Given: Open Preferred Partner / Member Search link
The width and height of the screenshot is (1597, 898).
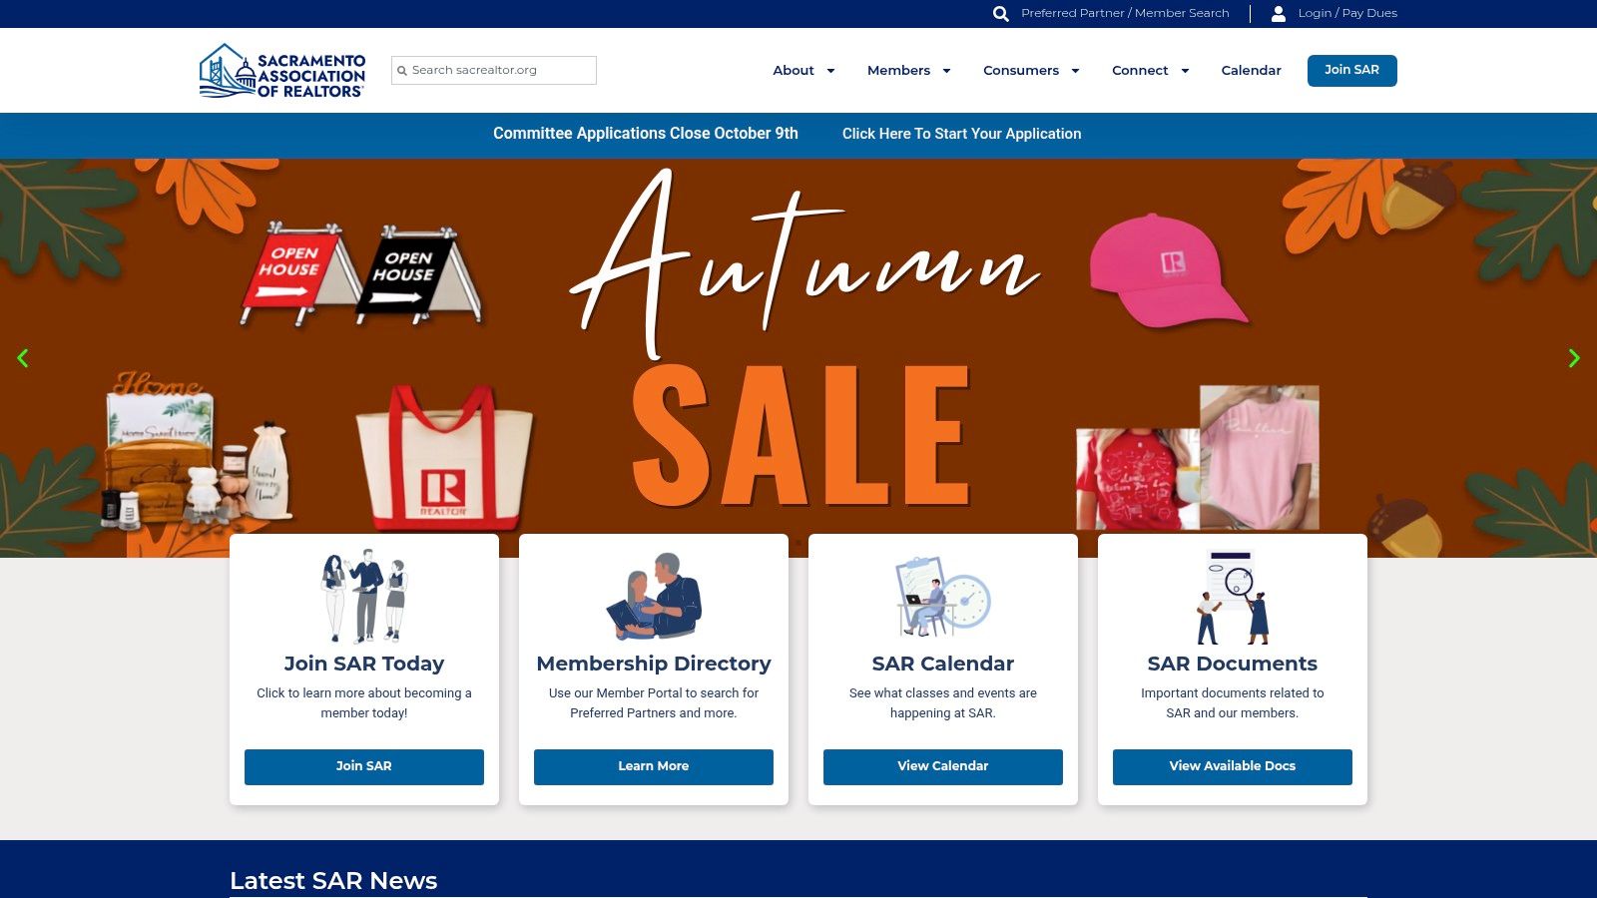Looking at the screenshot, I should tap(1125, 14).
